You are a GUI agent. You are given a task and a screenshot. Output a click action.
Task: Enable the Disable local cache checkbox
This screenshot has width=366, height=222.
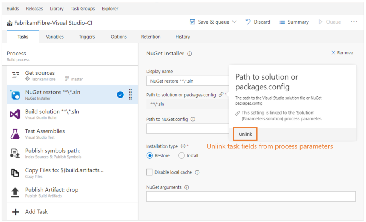click(x=149, y=172)
